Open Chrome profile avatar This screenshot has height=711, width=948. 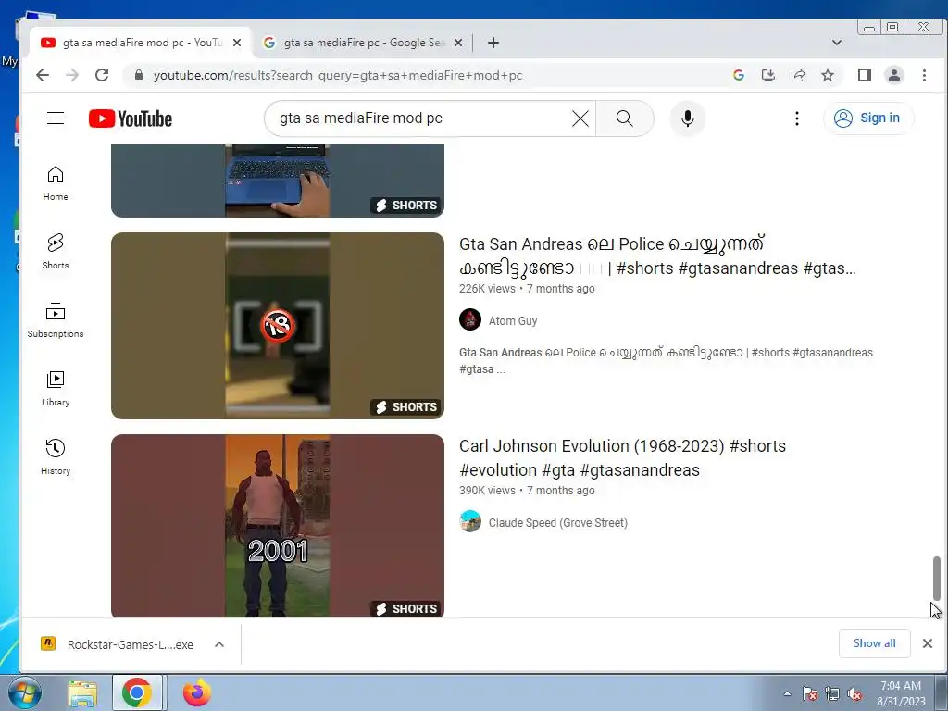point(894,75)
